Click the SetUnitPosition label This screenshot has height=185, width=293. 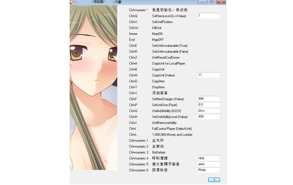pos(162,22)
